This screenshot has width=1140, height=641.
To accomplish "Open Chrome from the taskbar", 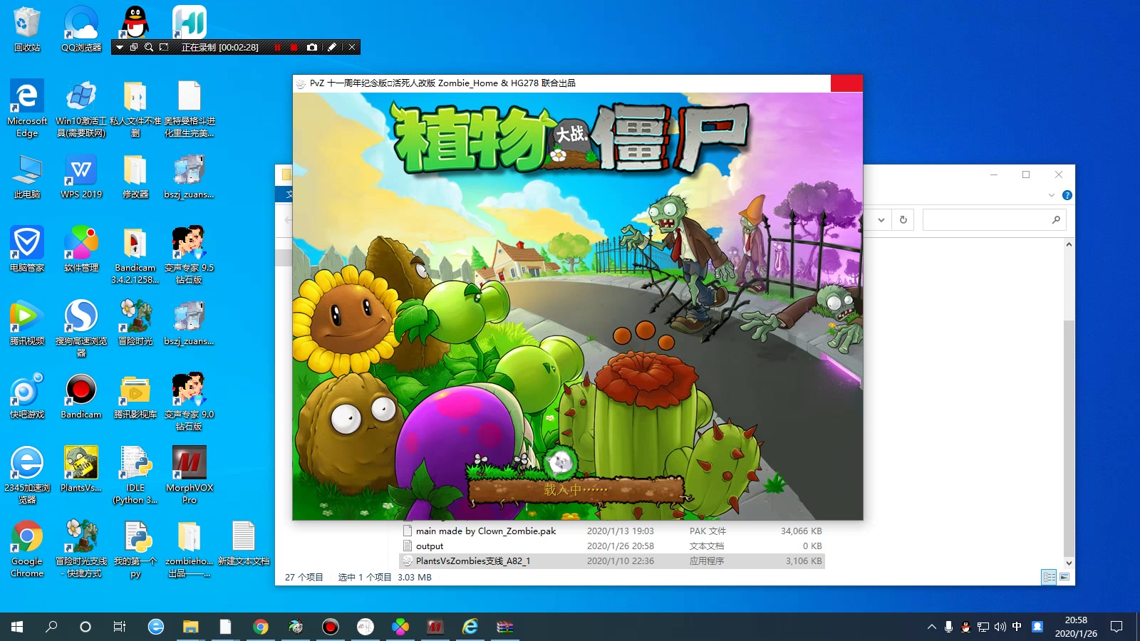I will pos(260,627).
